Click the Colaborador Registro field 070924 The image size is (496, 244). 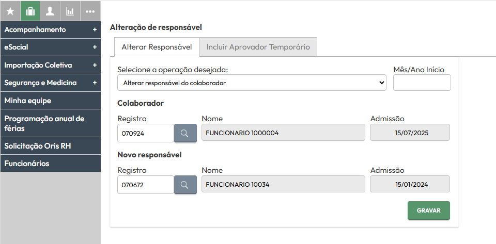point(146,133)
